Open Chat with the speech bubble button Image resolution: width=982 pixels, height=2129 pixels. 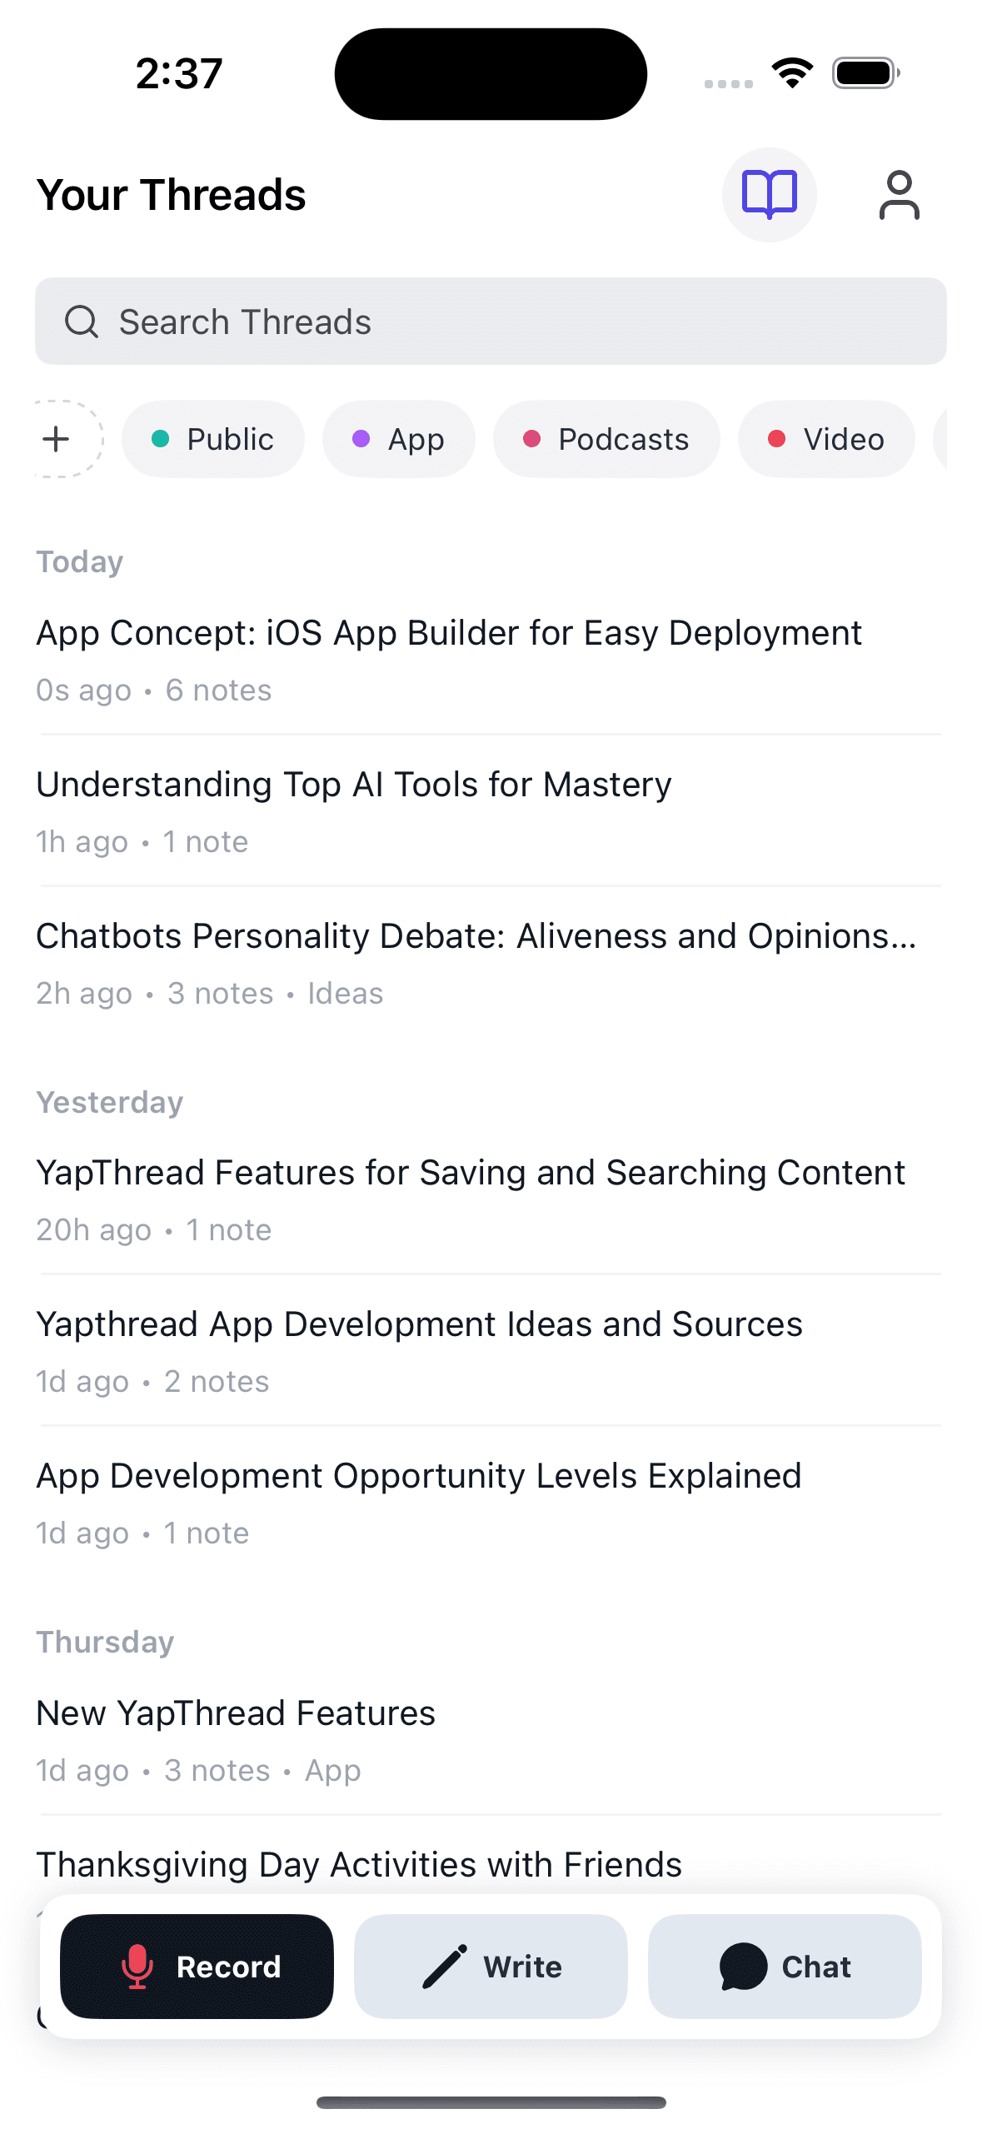785,1966
